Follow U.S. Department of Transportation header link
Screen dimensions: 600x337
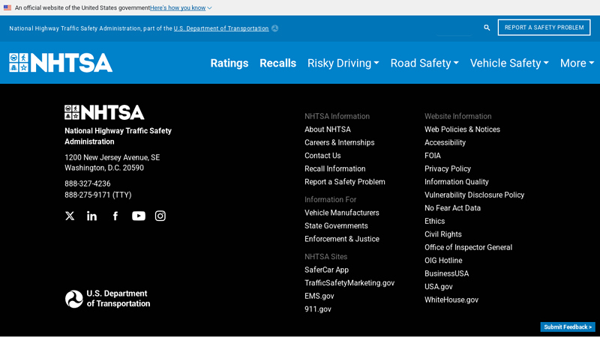[x=221, y=28]
